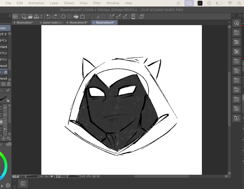The width and height of the screenshot is (244, 189).
Task: Reset tool properties to initial settings icon
Action: (x=3, y=138)
